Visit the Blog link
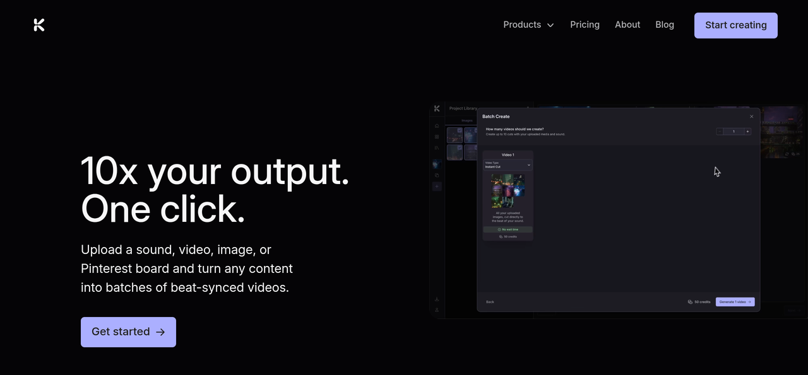Viewport: 808px width, 375px height. click(665, 25)
